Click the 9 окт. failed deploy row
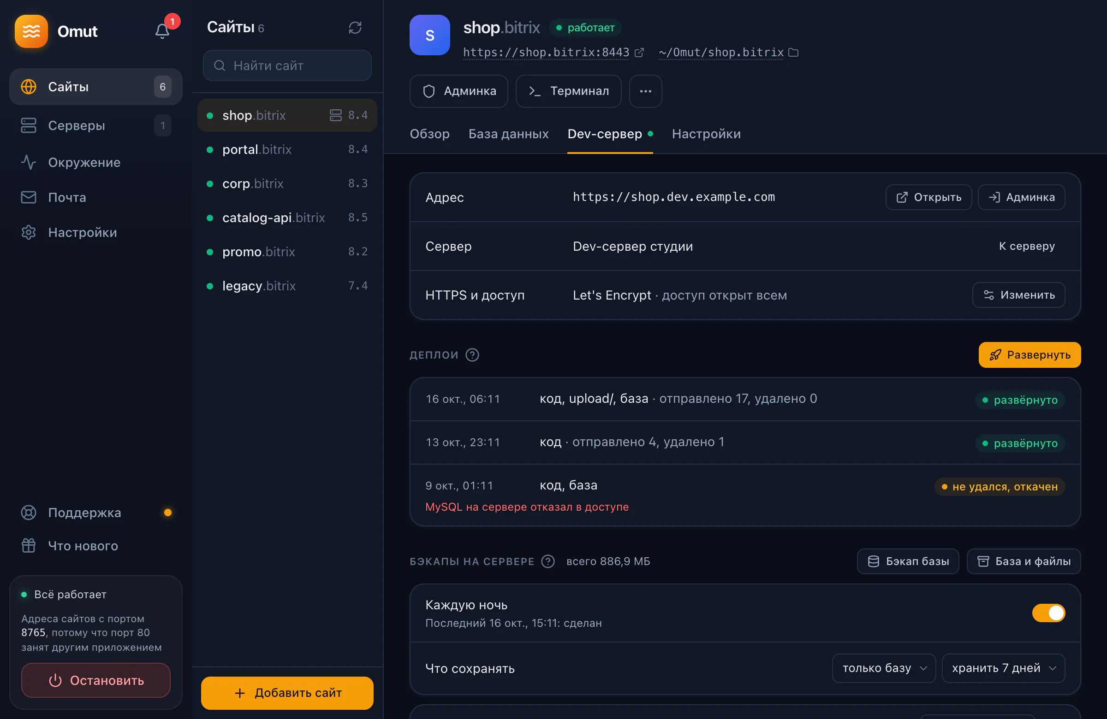This screenshot has width=1107, height=719. coord(745,495)
